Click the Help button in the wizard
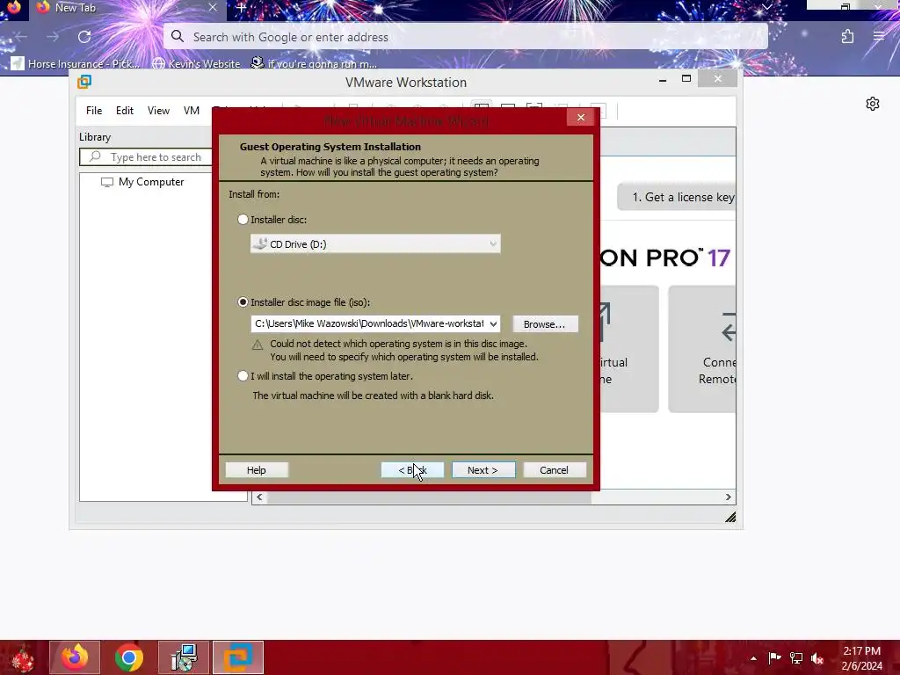Image resolution: width=900 pixels, height=675 pixels. point(257,470)
